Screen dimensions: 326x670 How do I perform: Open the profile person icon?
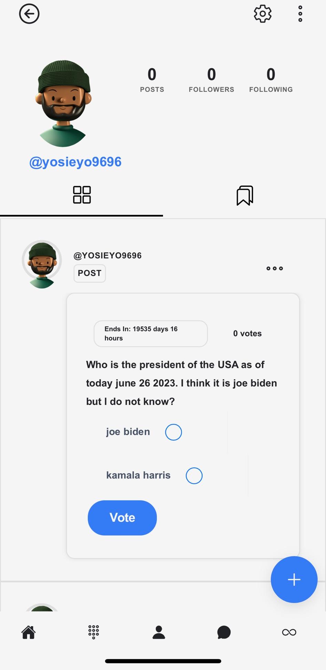159,632
